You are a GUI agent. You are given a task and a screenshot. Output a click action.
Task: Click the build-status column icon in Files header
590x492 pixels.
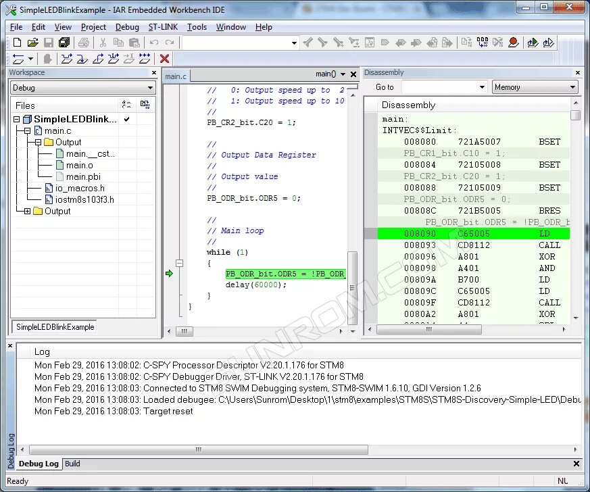pyautogui.click(x=145, y=105)
